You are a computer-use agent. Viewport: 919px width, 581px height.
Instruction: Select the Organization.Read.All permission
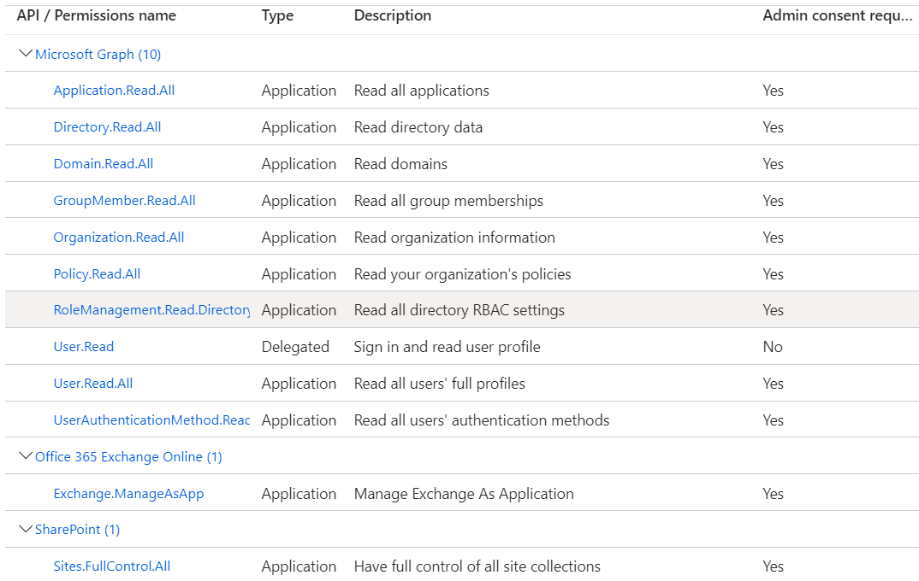click(x=118, y=237)
